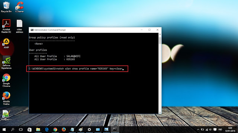The height and width of the screenshot is (133, 238).
Task: Launch Mozilla Firefox from desktop
Action: (6, 98)
